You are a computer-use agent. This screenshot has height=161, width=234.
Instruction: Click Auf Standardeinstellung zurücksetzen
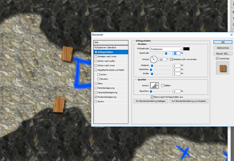coord(189,101)
